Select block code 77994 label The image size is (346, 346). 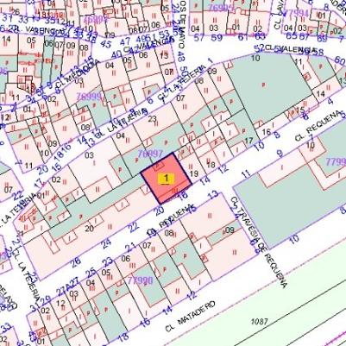(295, 13)
